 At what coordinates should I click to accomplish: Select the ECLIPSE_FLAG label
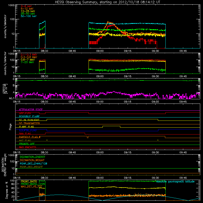pos(28,130)
